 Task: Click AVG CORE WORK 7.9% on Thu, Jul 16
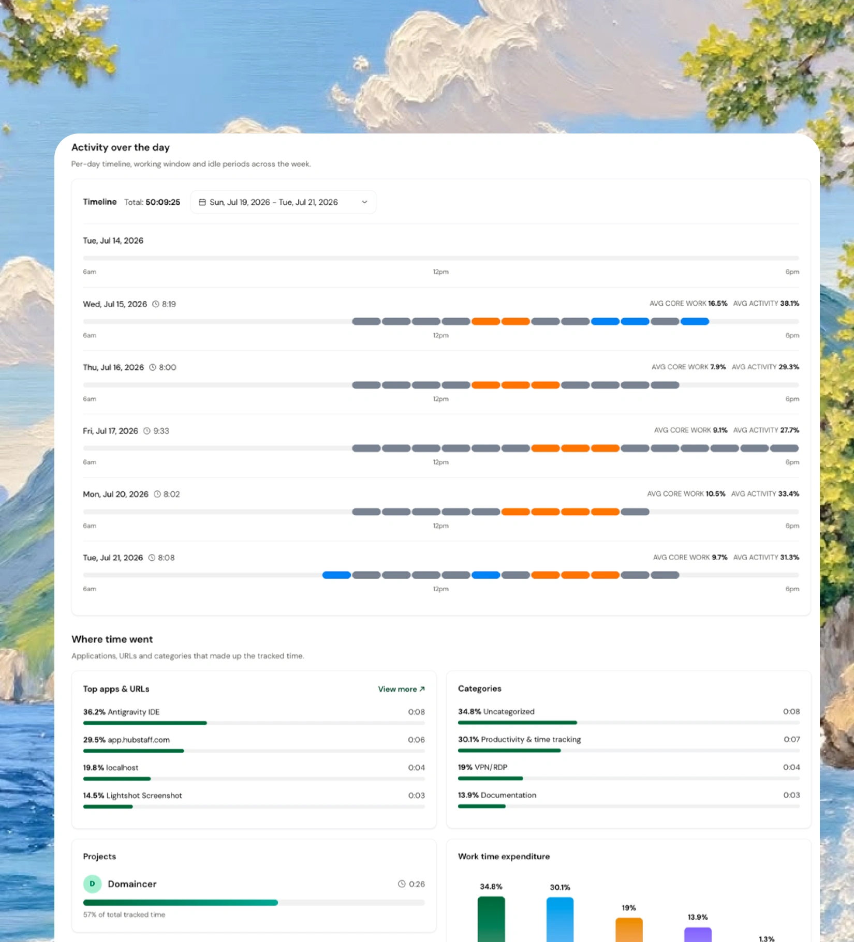688,367
